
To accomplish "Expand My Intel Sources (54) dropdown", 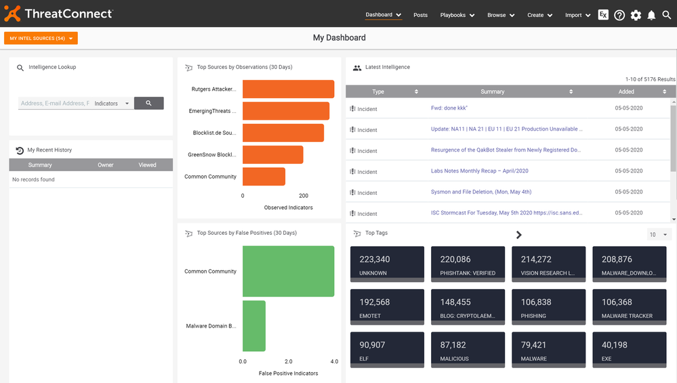I will point(41,38).
